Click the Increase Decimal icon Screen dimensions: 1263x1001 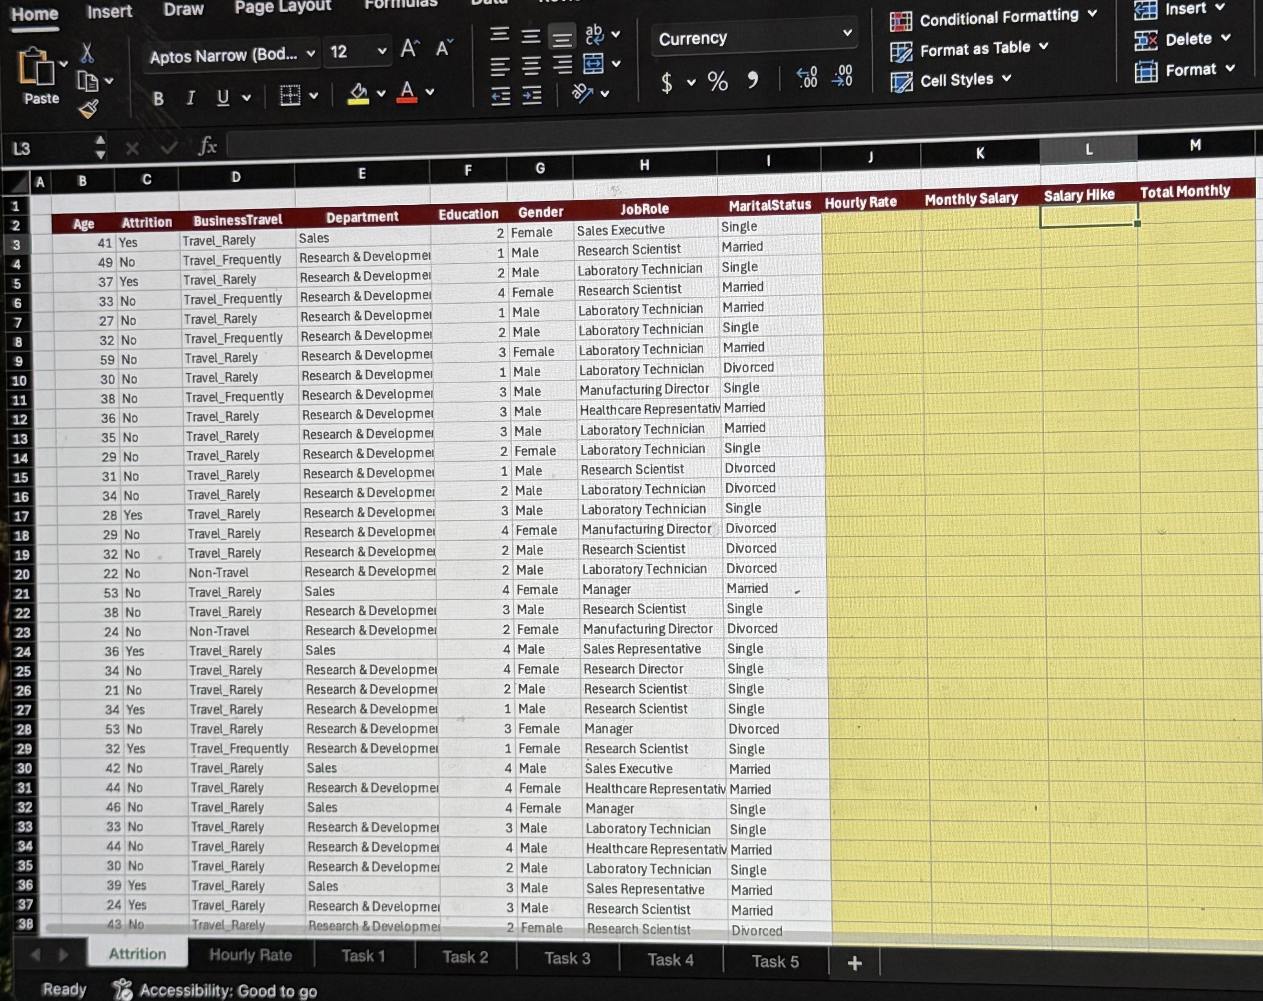click(807, 77)
